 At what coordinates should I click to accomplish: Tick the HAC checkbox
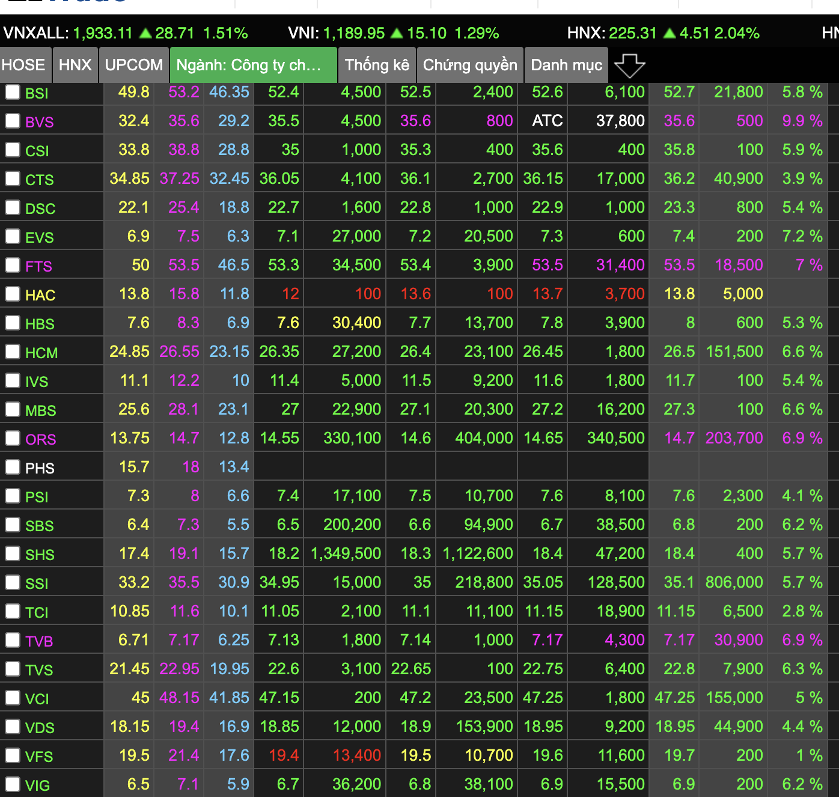13,294
